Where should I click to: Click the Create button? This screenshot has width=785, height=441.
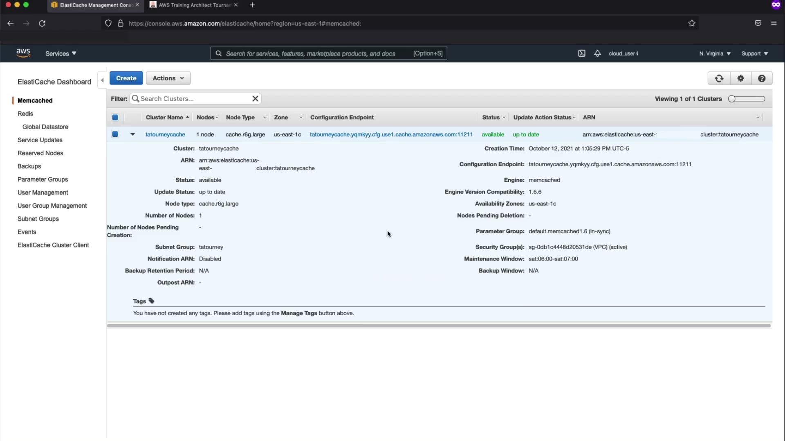coord(126,78)
